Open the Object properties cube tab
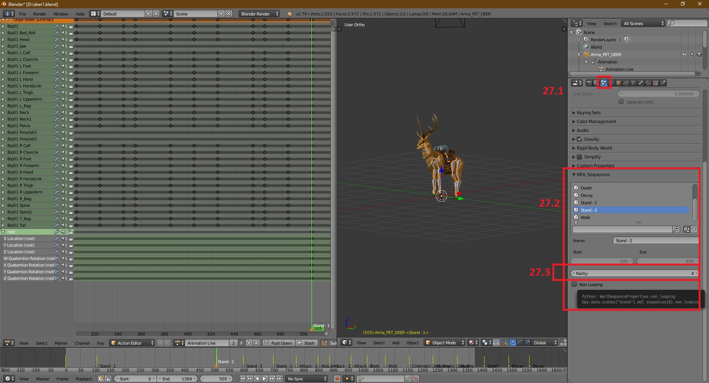Viewport: 709px width, 383px height. point(619,83)
